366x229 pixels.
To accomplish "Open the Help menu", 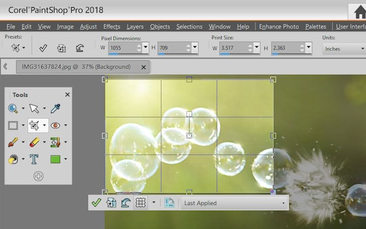I will tap(243, 26).
